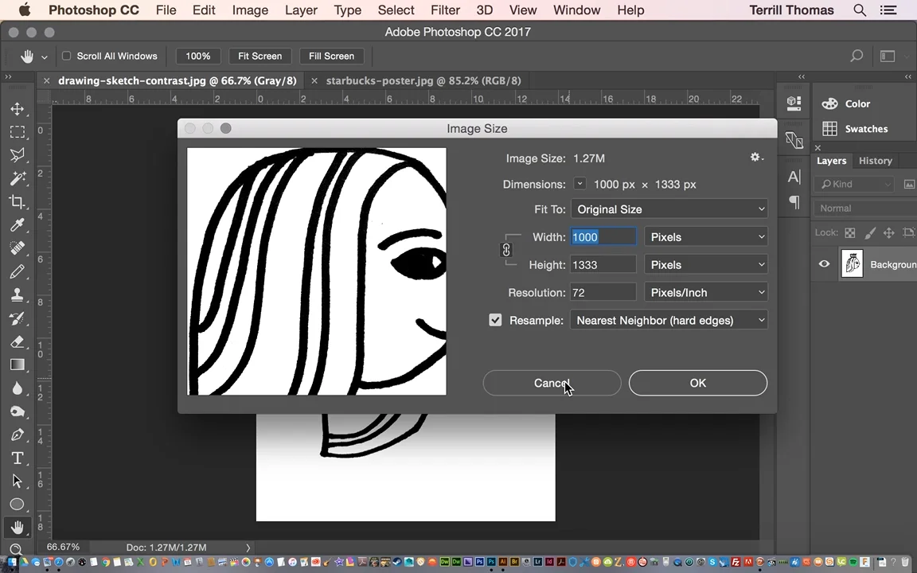The image size is (917, 573).
Task: Enable Scroll All Windows checkbox
Action: (67, 56)
